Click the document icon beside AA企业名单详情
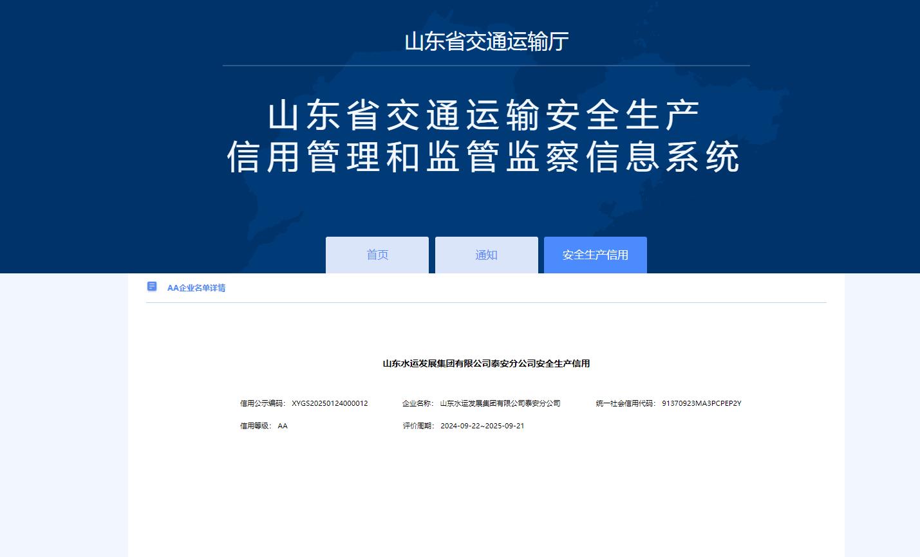This screenshot has height=557, width=920. (x=152, y=287)
